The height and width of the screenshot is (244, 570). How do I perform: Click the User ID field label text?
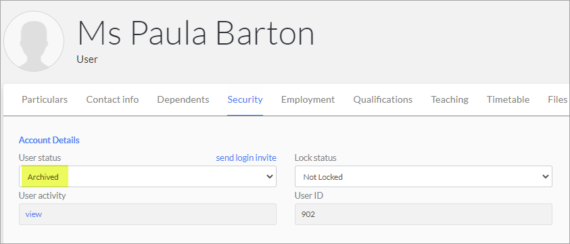pyautogui.click(x=308, y=195)
